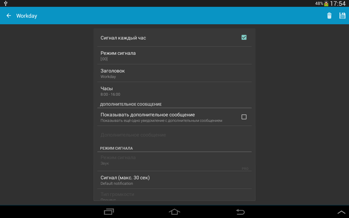Tap the clock showing 17:54
The image size is (349, 218).
point(338,4)
